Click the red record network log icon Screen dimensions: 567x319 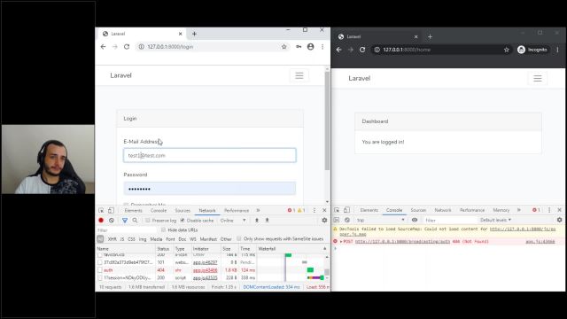(101, 220)
